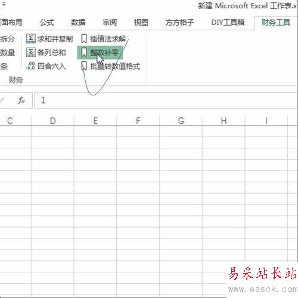This screenshot has width=298, height=298.
Task: Apply 四舍六入 rounding
Action: (46, 66)
